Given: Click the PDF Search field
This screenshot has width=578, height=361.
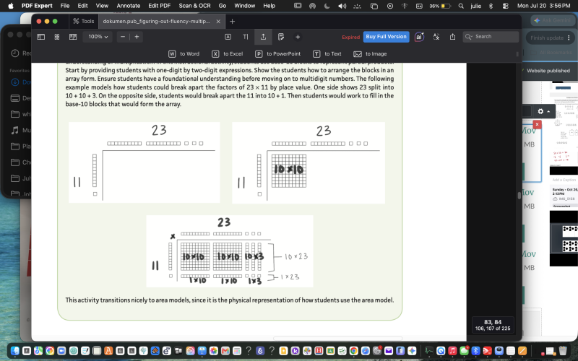Looking at the screenshot, I should point(491,37).
